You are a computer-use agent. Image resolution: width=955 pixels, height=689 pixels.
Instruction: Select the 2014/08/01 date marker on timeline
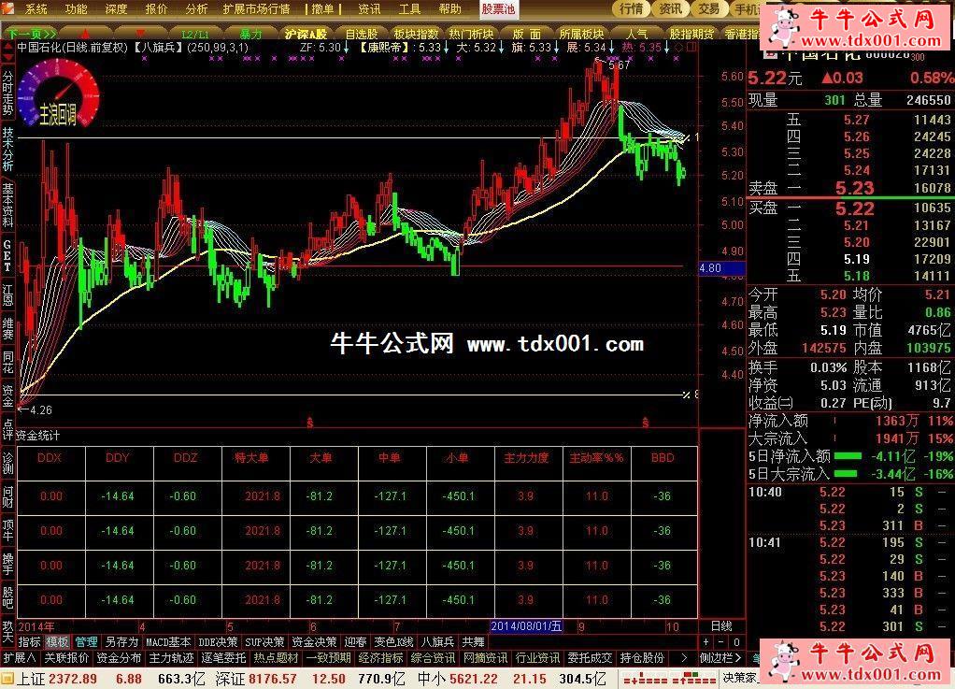click(x=526, y=625)
